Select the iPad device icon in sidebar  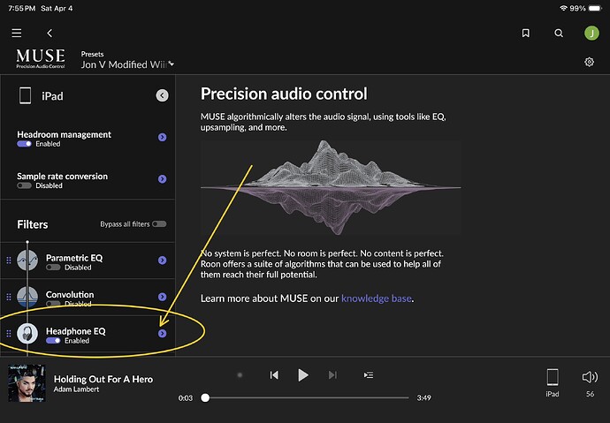(26, 95)
